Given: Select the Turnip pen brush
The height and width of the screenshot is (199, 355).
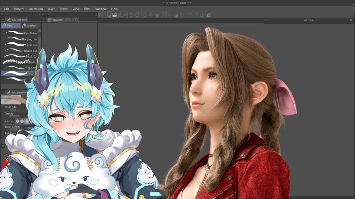Looking at the screenshot, I should pos(19,45).
